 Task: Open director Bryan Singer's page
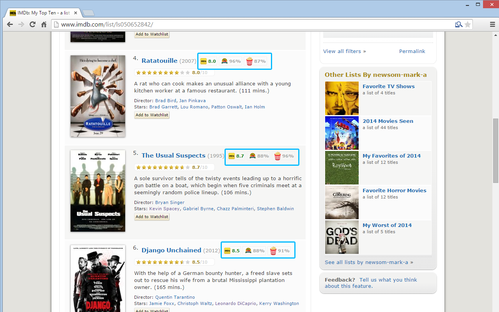170,202
